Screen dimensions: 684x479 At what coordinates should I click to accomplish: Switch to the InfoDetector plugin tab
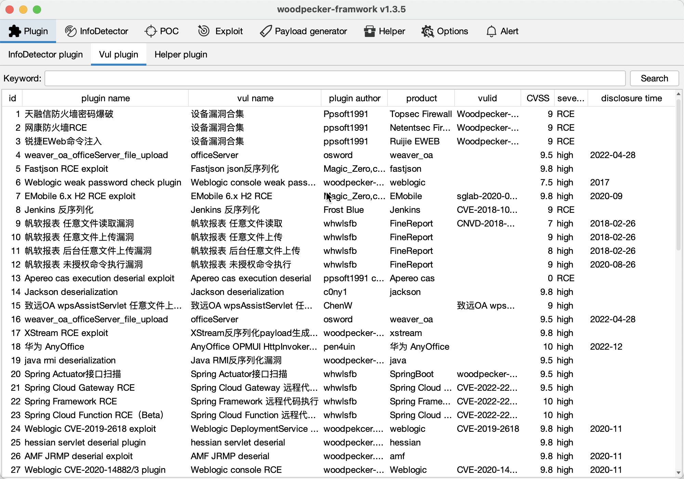[46, 54]
